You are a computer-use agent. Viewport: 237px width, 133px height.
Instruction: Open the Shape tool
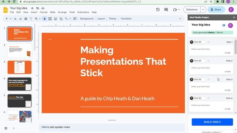61,19
